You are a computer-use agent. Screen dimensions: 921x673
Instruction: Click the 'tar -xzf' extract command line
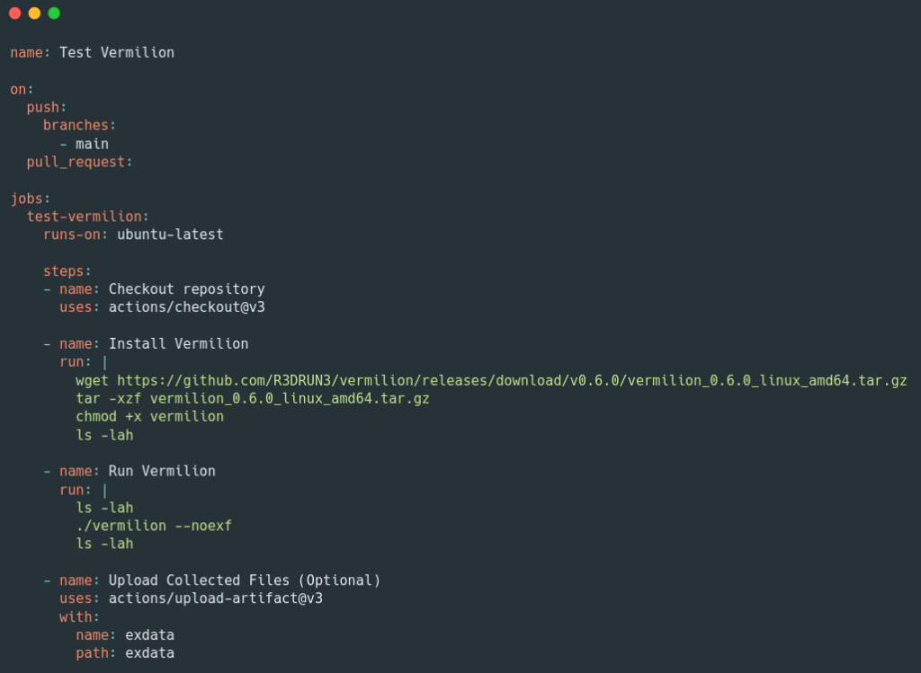[x=253, y=398]
